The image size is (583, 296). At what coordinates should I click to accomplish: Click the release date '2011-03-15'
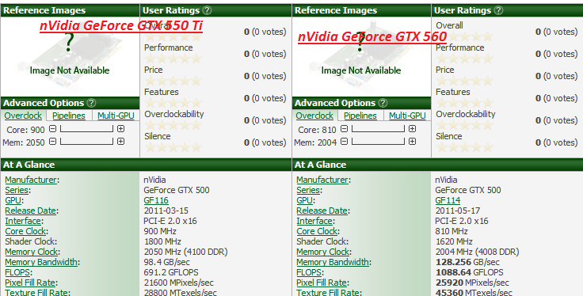tap(166, 211)
